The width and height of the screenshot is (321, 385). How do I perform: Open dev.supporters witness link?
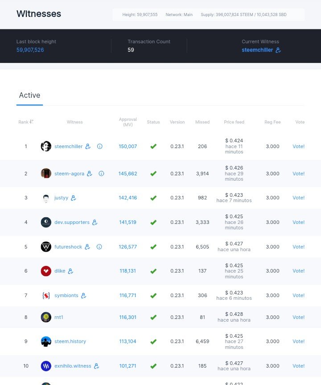click(72, 222)
